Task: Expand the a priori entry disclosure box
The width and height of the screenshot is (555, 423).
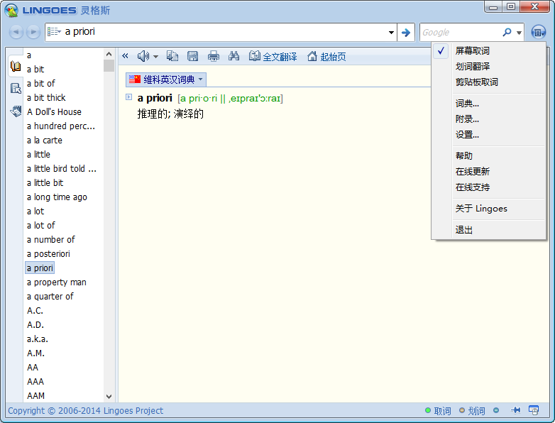Action: [129, 97]
